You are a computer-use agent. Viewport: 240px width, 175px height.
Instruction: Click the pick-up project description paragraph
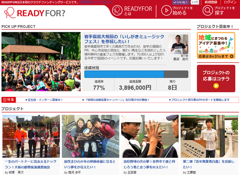[x=125, y=52]
